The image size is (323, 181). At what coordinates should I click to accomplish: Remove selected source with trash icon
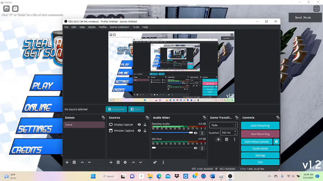[x=118, y=162]
